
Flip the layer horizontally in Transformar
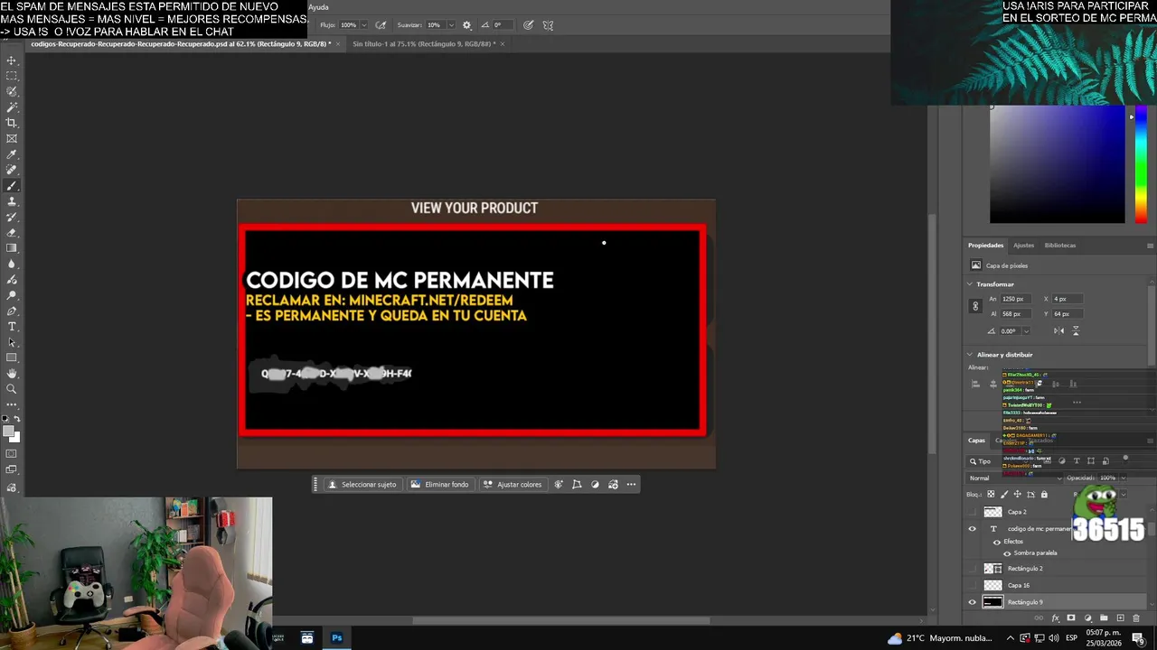point(1059,331)
